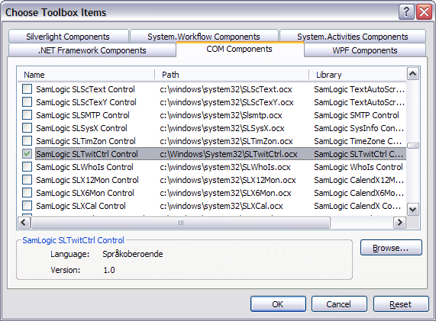Select the SamLogic SLWhoIs Control row name
Image resolution: width=436 pixels, height=321 pixels.
85,167
